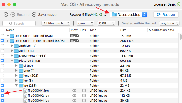This screenshot has height=103, width=182.
Task: Click the ai folder icon
Action: [x=21, y=66]
